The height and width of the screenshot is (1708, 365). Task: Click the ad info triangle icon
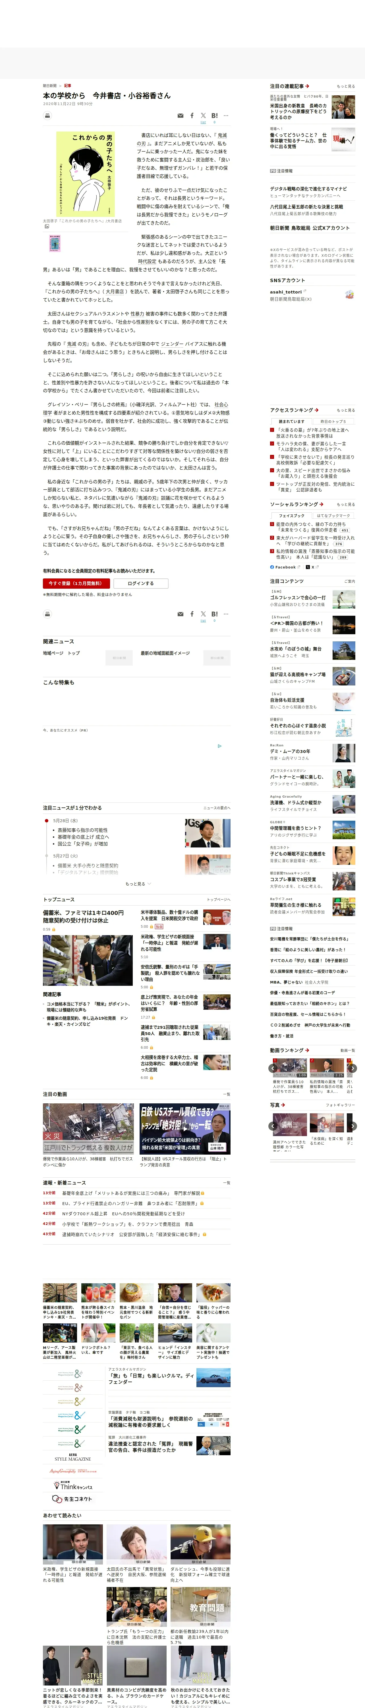[x=220, y=746]
